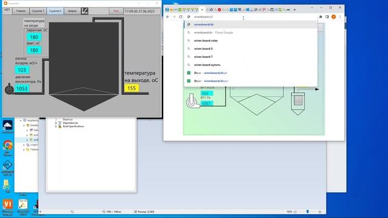388x218 pixels.
Task: Click the Chrome address bar containing wirenboard/dr
Action: pos(251,17)
